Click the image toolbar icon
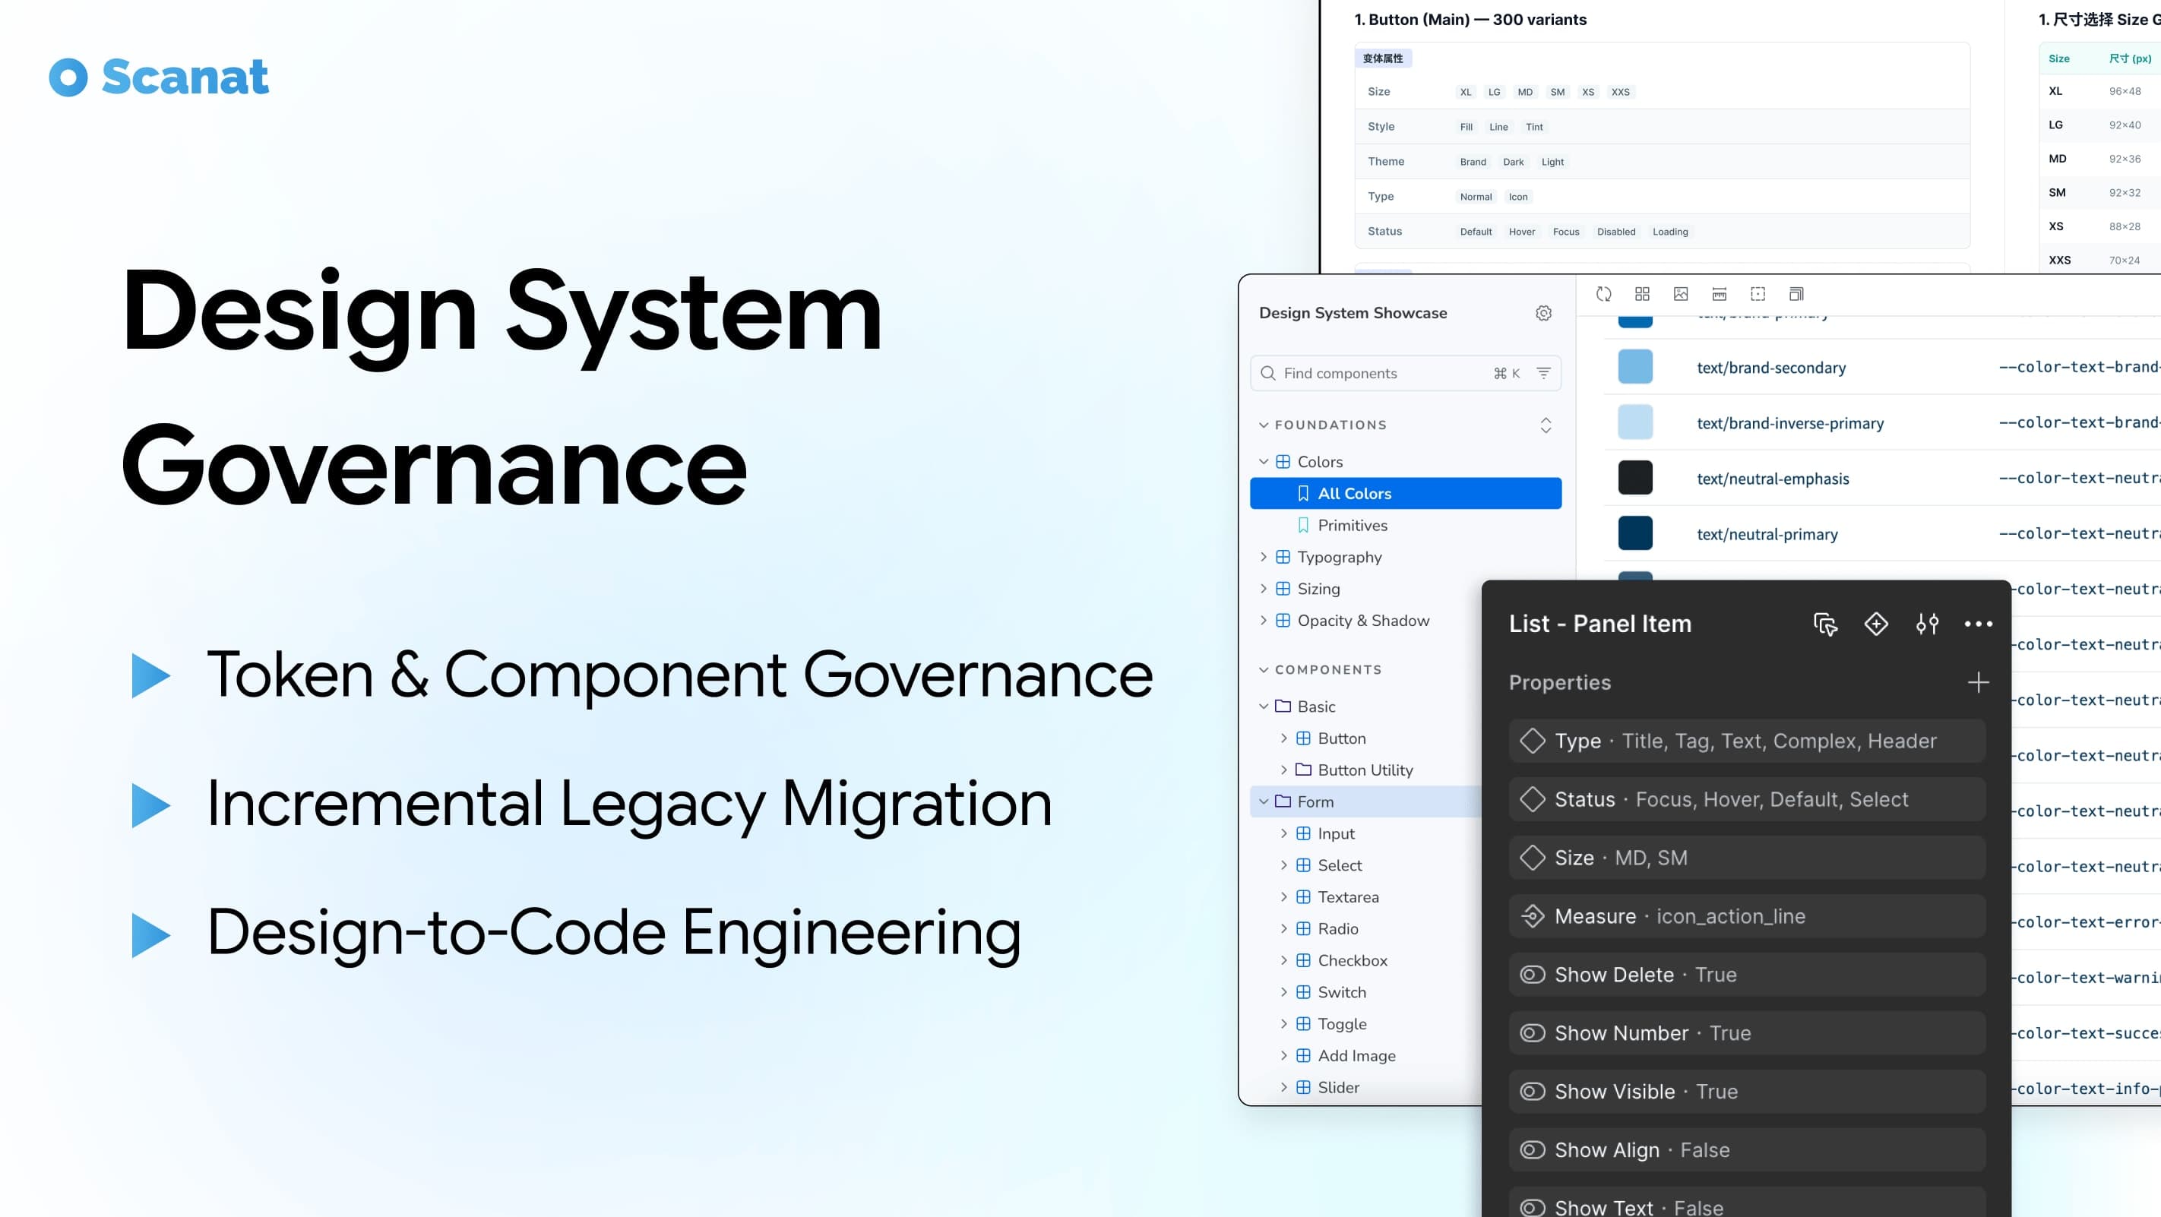2161x1217 pixels. [x=1680, y=293]
